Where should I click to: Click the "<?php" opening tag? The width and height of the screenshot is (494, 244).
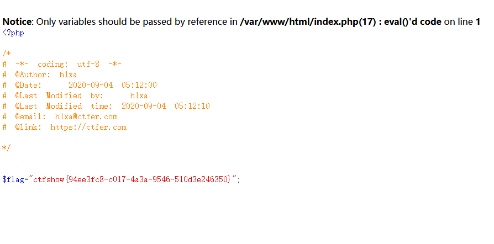[13, 33]
